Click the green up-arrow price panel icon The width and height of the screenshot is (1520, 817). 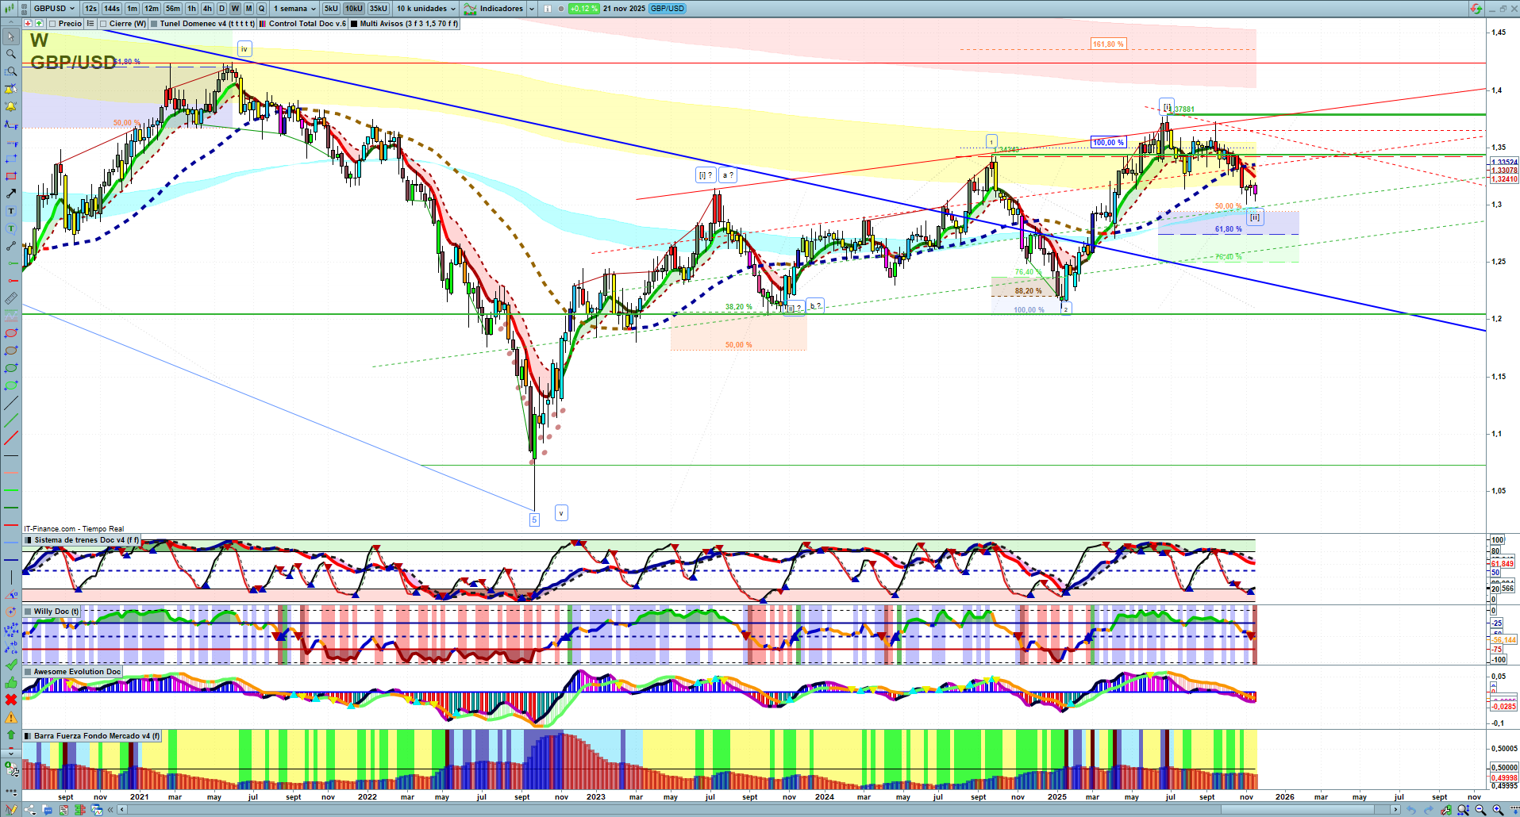coord(38,24)
